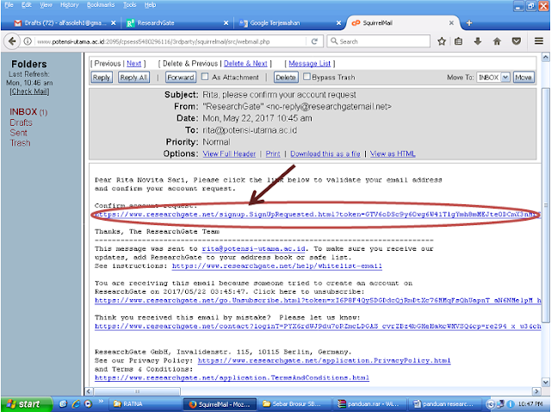
Task: Close the Google Terjemahan tab
Action: [x=338, y=23]
